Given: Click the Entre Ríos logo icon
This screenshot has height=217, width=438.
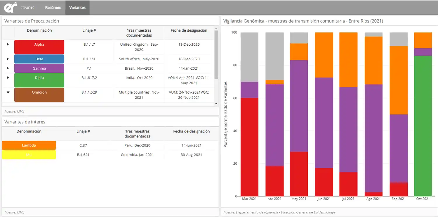Looking at the screenshot, I should point(10,8).
